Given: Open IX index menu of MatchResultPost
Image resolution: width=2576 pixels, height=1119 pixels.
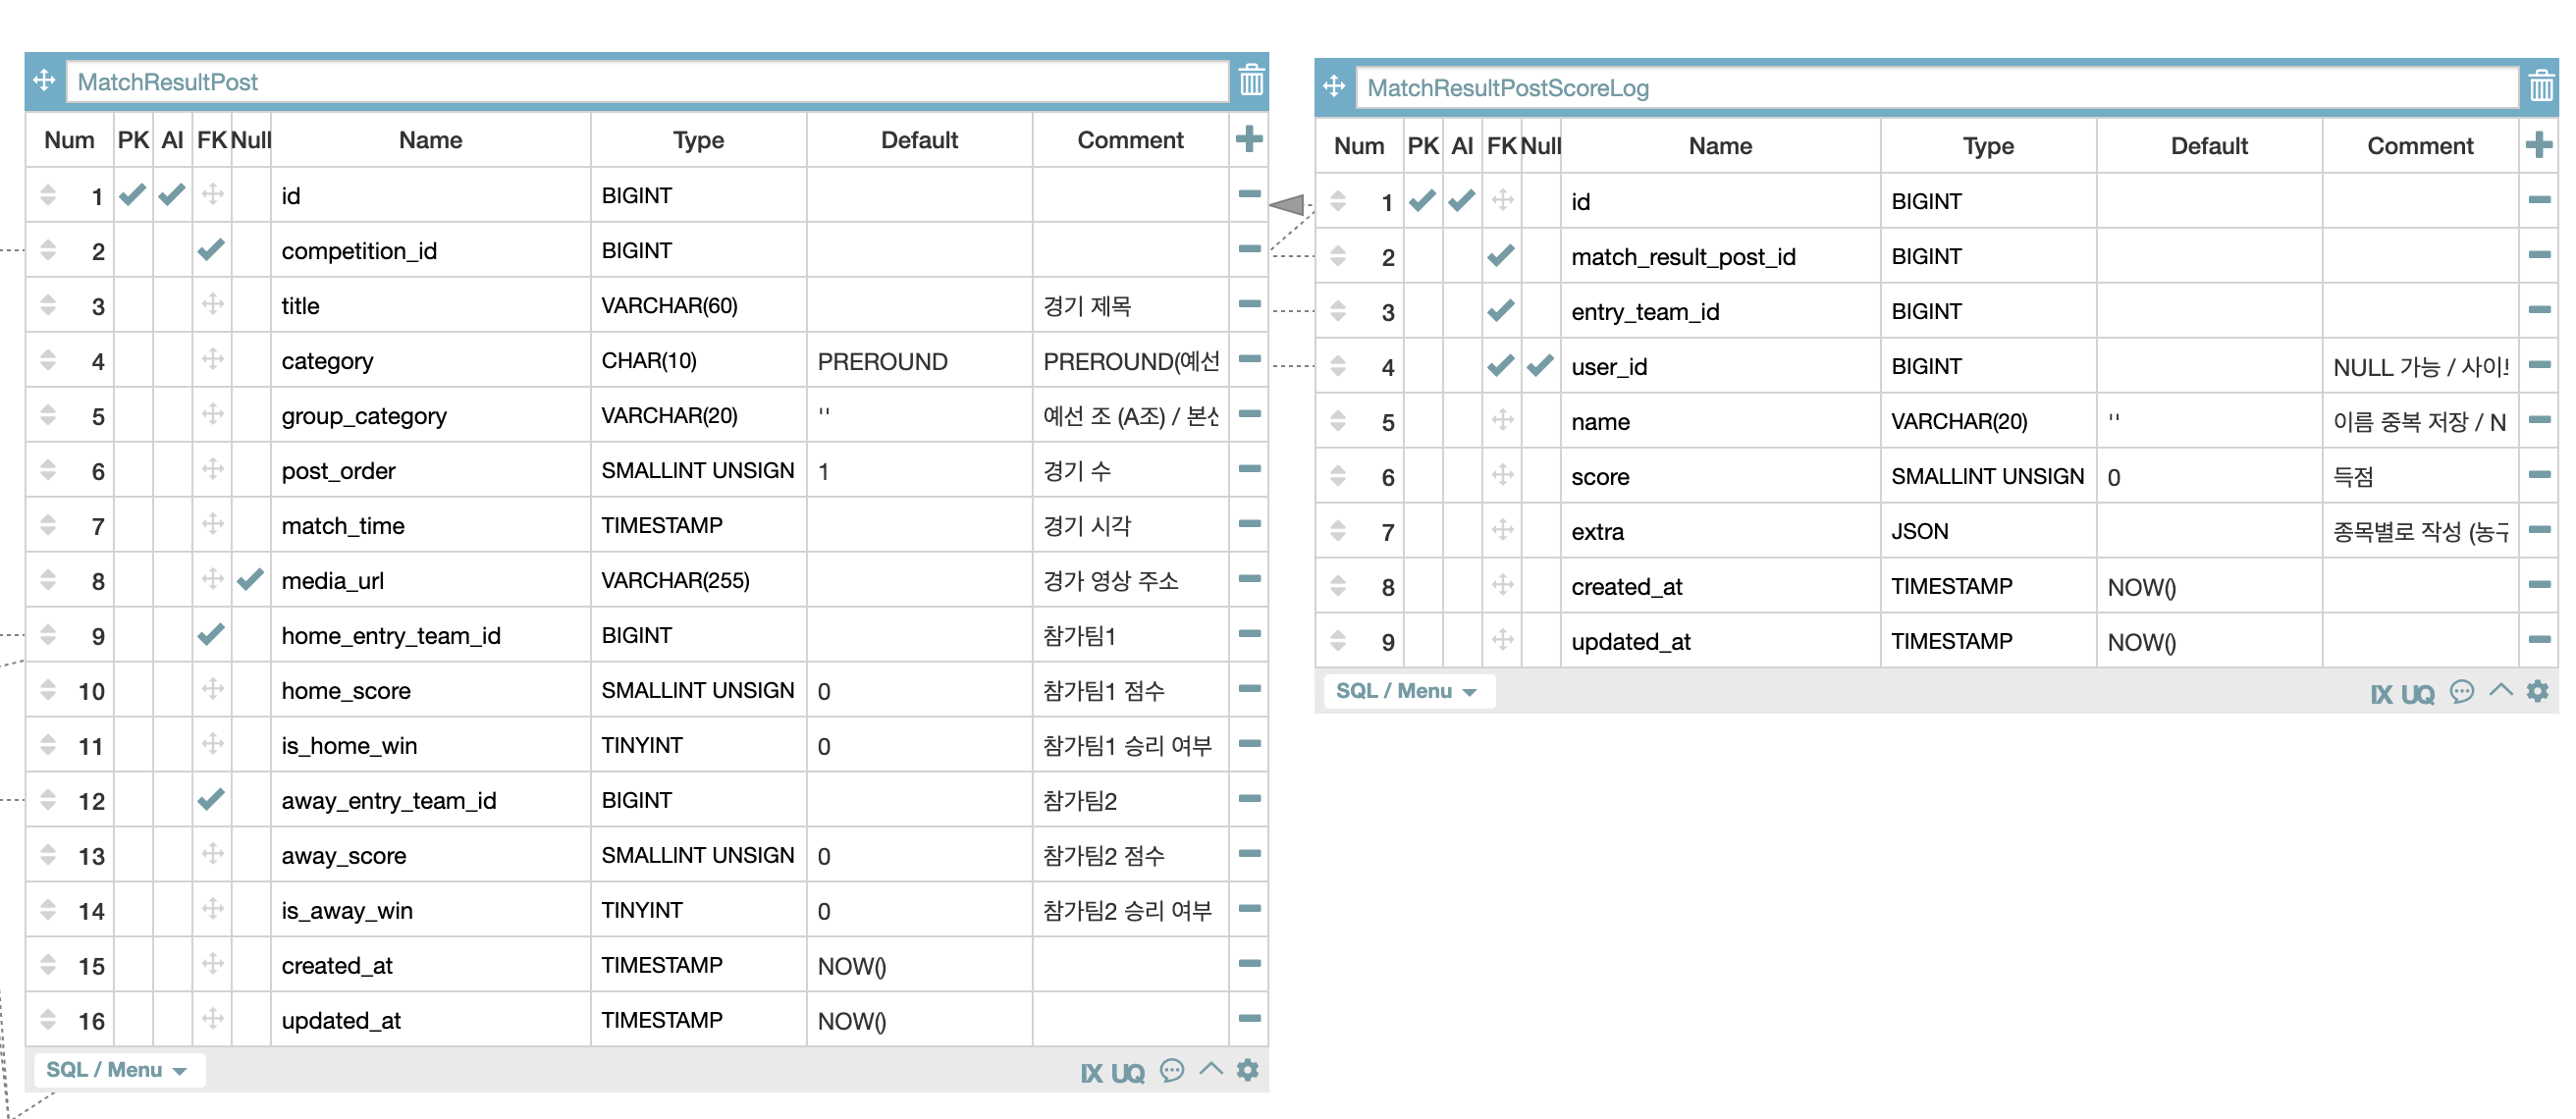Looking at the screenshot, I should point(1091,1073).
